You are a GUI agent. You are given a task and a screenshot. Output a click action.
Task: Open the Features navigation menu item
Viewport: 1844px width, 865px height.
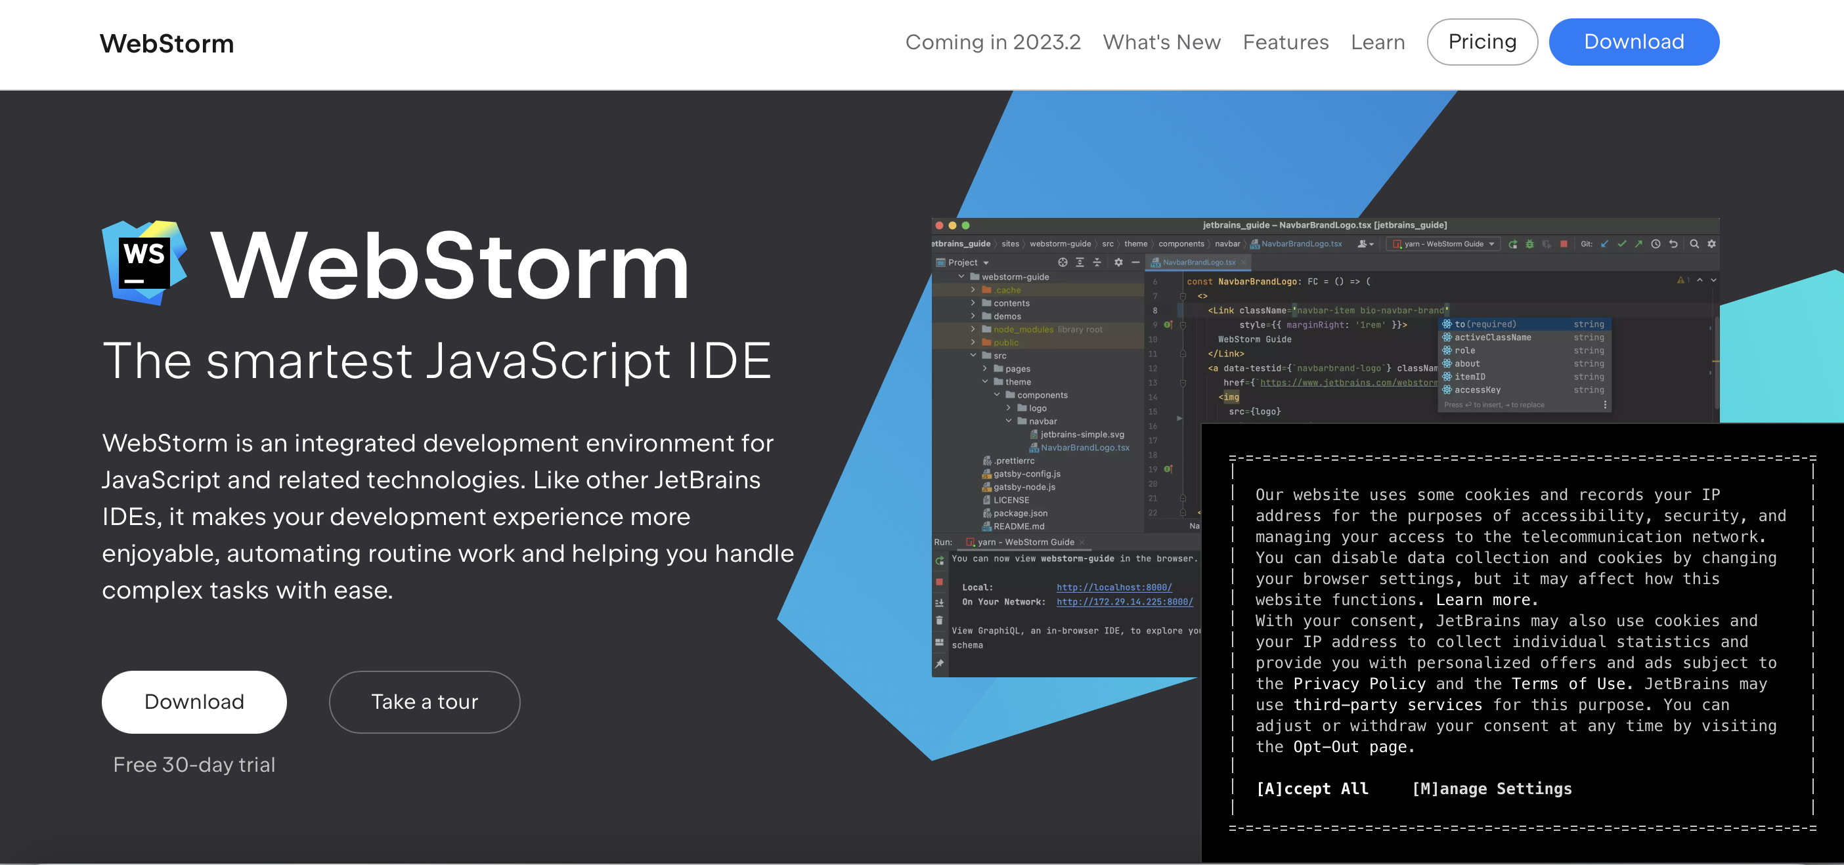(1285, 41)
